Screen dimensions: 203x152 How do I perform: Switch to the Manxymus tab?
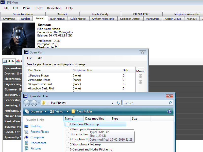pyautogui.click(x=153, y=19)
